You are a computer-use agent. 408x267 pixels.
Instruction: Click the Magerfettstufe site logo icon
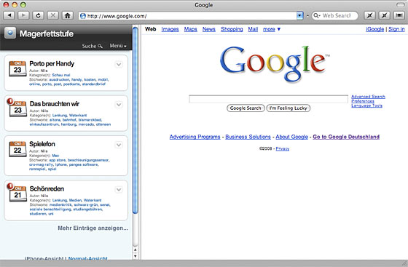tap(10, 33)
